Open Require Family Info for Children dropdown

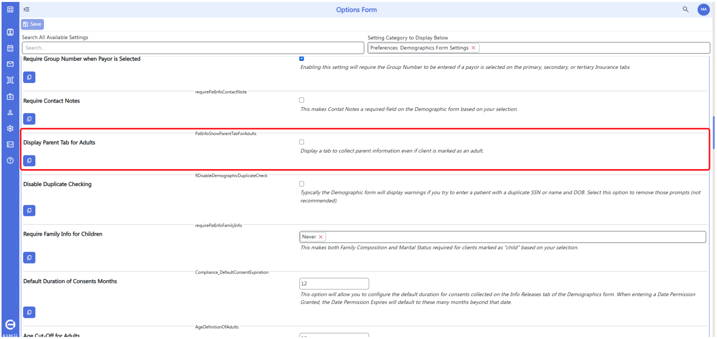coord(502,237)
